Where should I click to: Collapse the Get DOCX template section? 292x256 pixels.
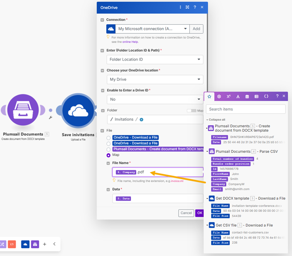207,199
